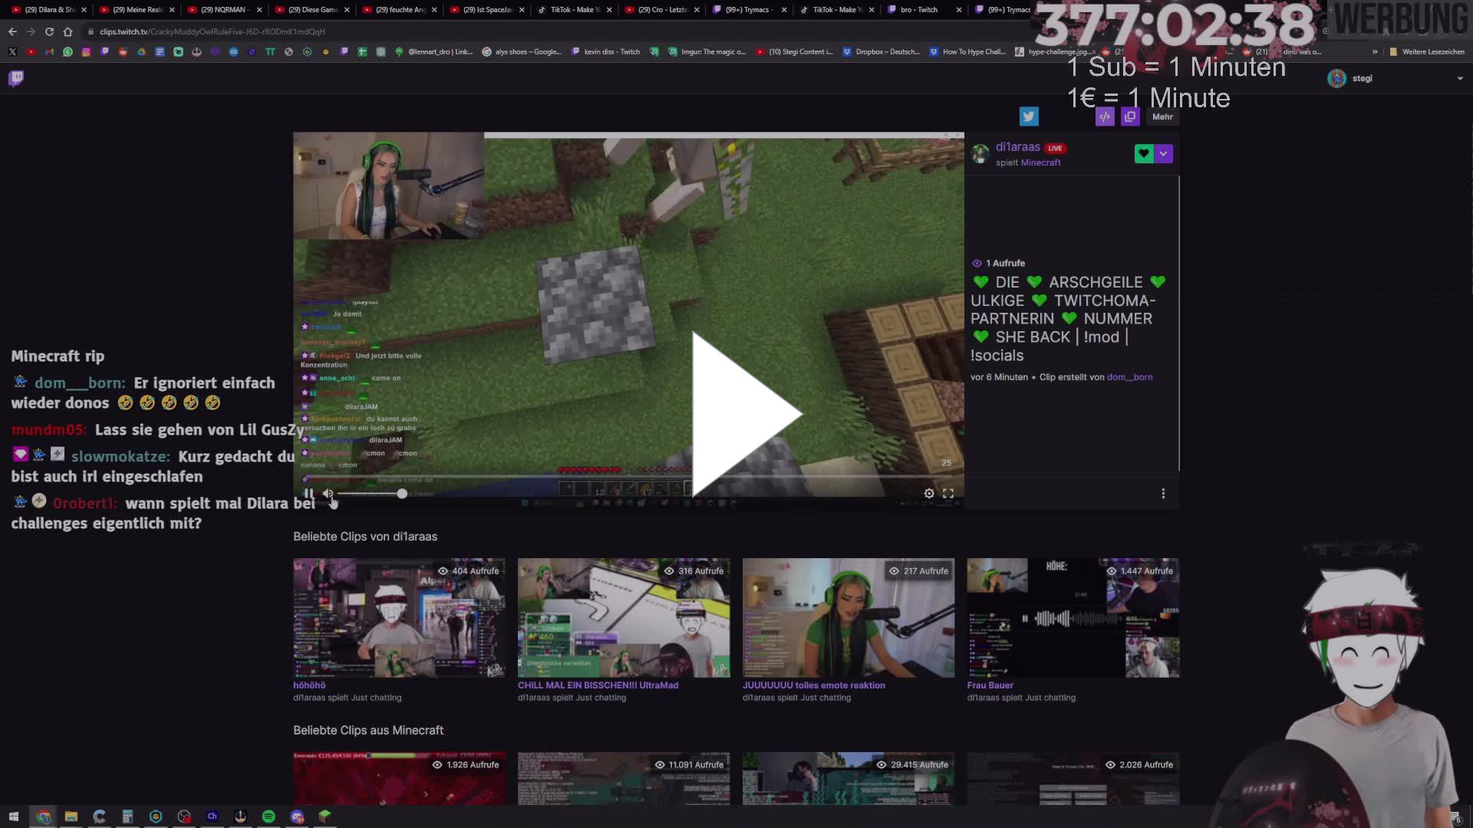The width and height of the screenshot is (1473, 828).
Task: Switch to the 'bro - Twitch' browser tab
Action: click(x=918, y=10)
